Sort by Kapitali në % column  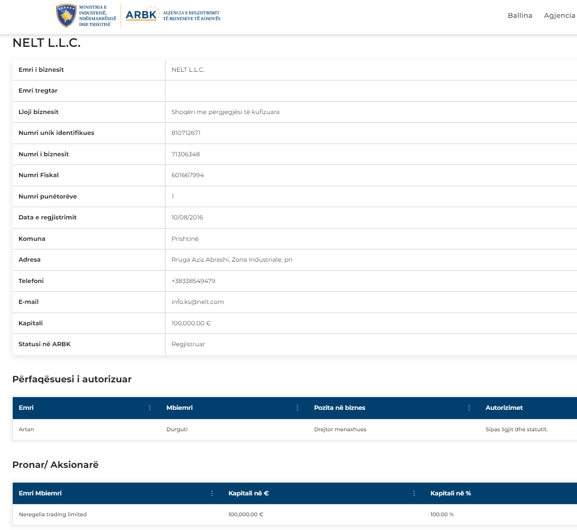pyautogui.click(x=450, y=493)
